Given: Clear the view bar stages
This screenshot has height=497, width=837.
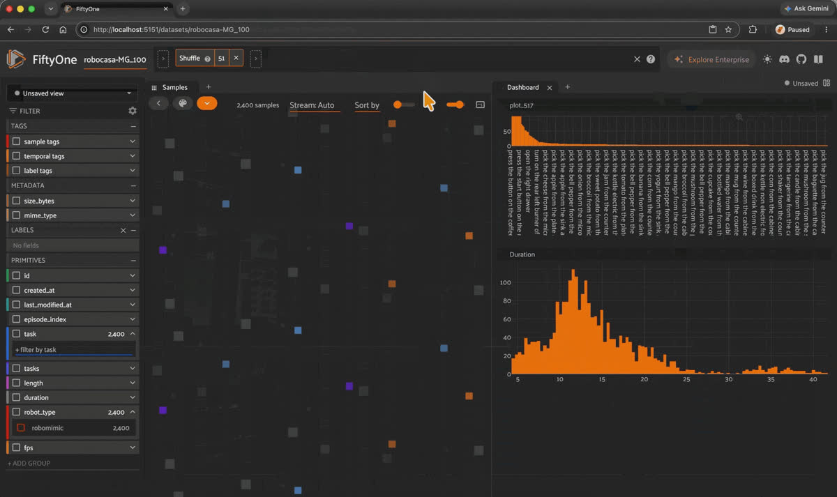Looking at the screenshot, I should click(637, 59).
